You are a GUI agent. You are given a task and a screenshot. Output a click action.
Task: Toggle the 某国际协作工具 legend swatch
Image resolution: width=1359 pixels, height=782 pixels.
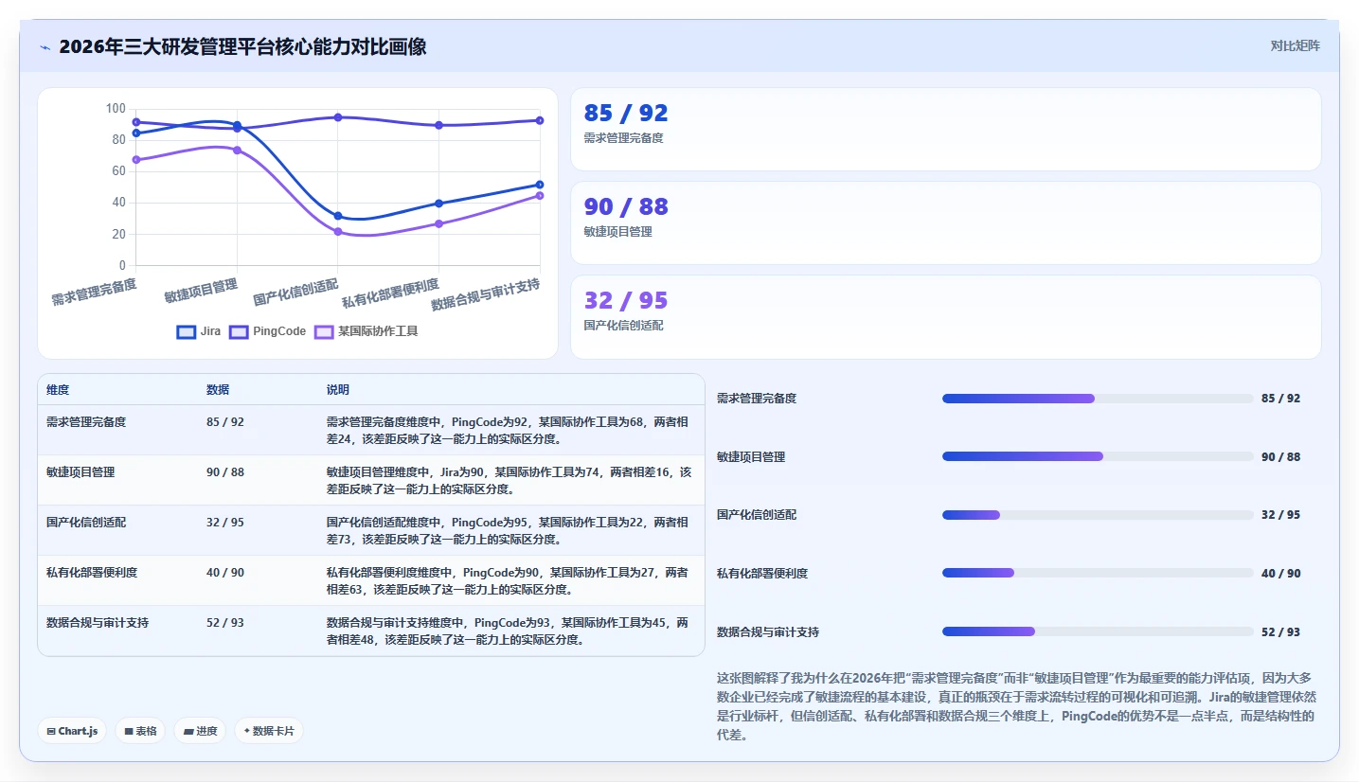pos(324,331)
